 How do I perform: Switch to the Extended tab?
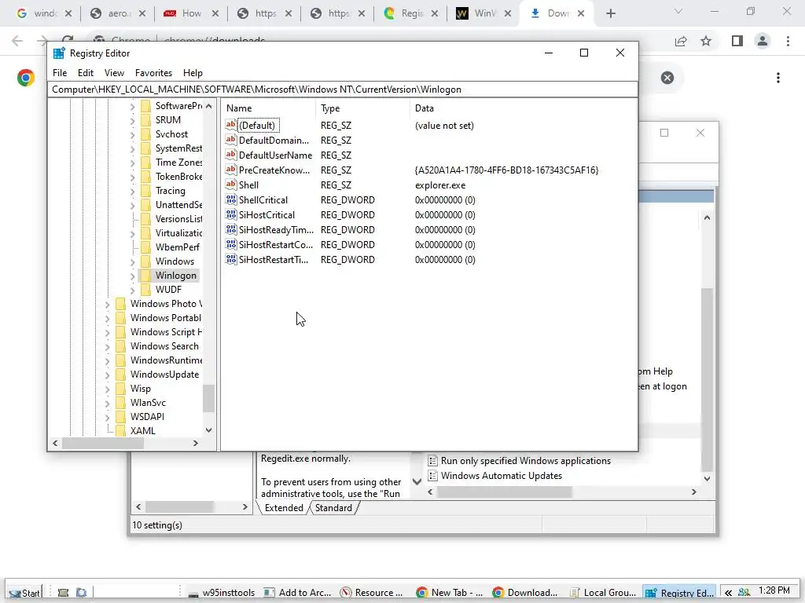click(x=284, y=508)
